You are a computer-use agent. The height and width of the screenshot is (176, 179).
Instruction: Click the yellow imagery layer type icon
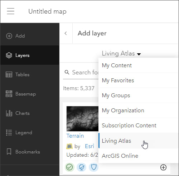(x=69, y=146)
